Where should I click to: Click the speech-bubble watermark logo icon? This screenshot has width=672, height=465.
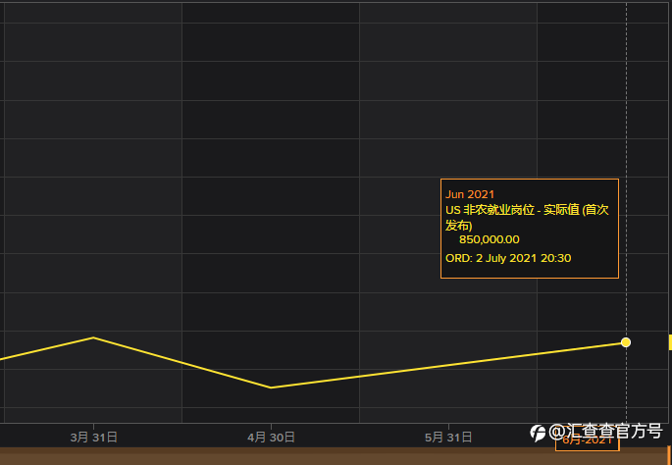538,433
